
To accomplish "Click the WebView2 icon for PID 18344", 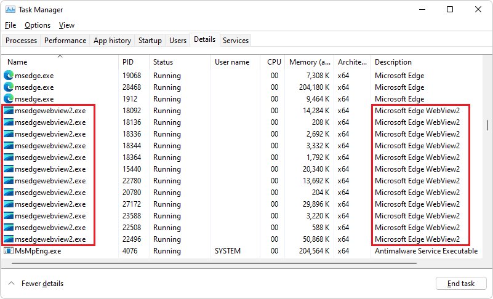I will pos(9,146).
